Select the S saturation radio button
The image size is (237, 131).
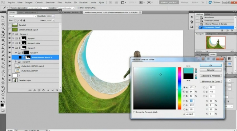[184, 92]
